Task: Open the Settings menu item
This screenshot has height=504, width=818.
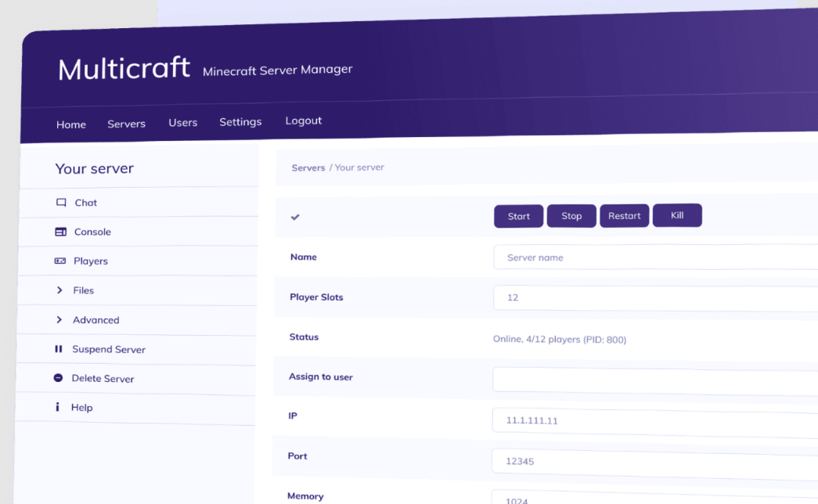Action: (x=240, y=121)
